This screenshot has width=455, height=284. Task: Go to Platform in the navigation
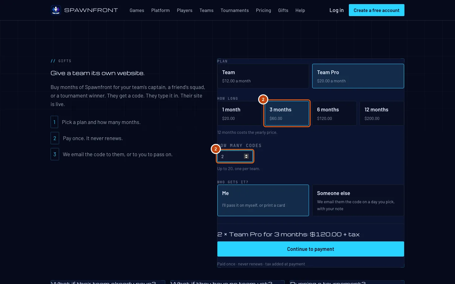tap(161, 10)
